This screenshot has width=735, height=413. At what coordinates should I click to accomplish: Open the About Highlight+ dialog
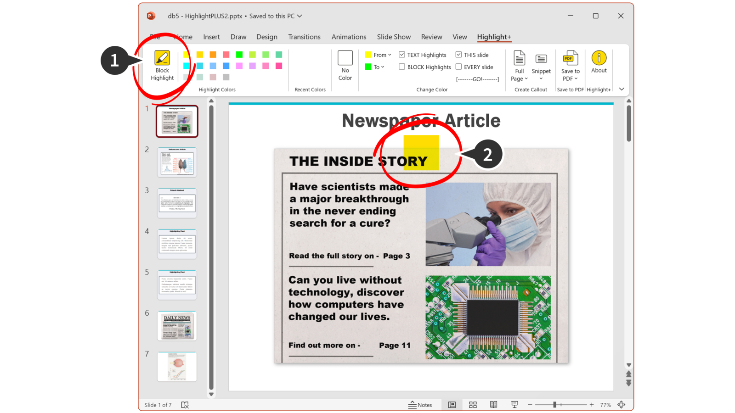tap(599, 63)
